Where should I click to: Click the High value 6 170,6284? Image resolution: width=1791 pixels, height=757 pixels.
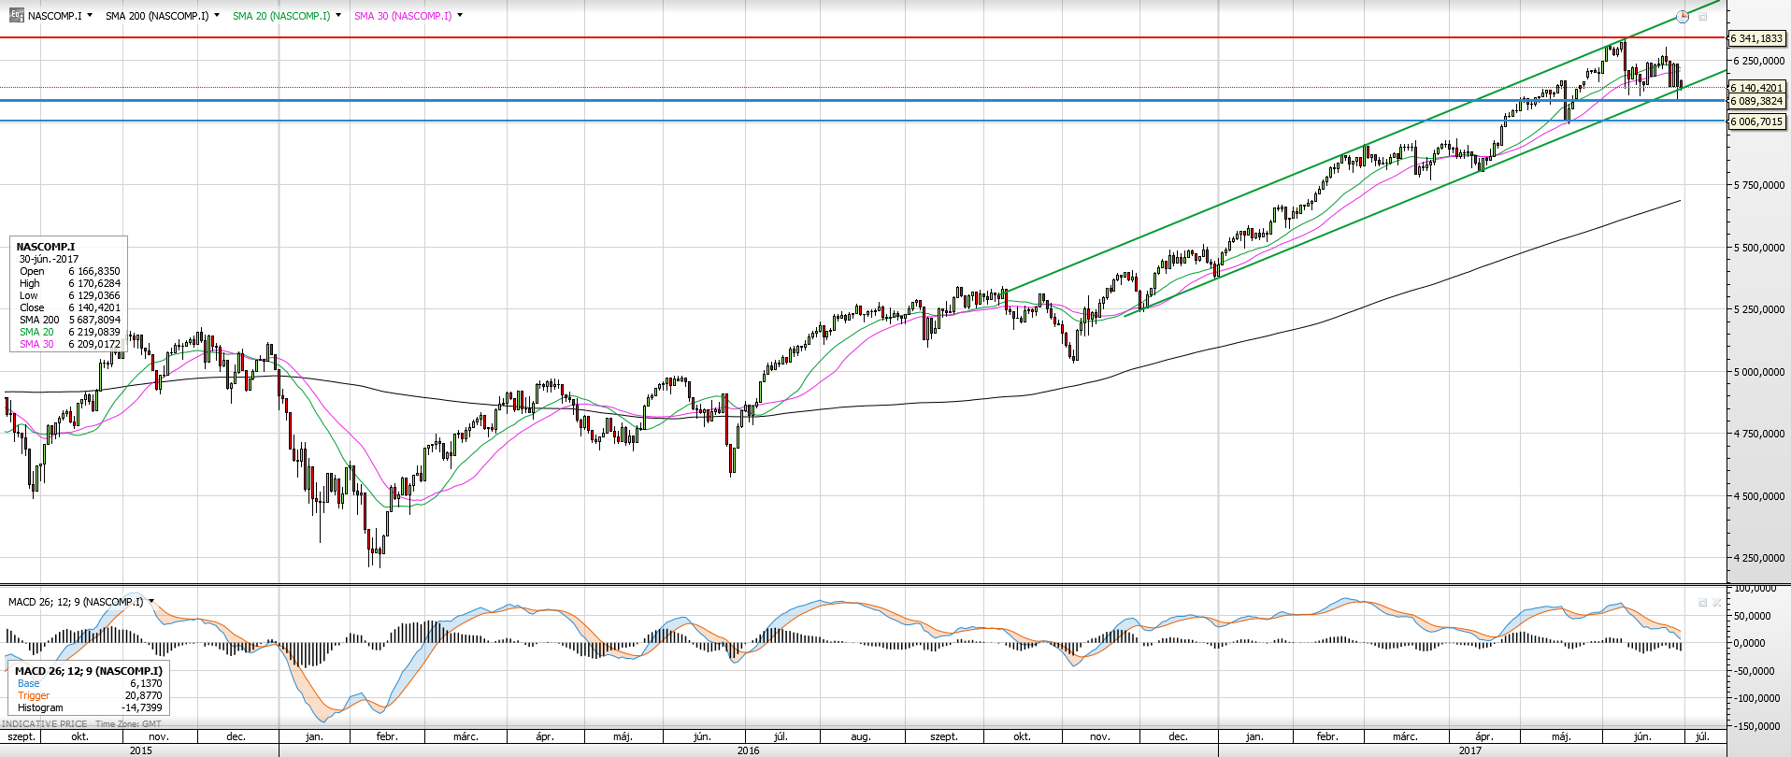click(x=94, y=283)
